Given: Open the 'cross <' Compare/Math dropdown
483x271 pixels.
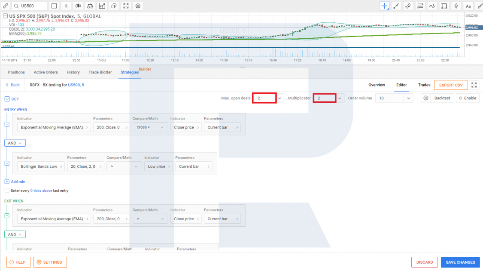Looking at the screenshot, I should point(150,127).
